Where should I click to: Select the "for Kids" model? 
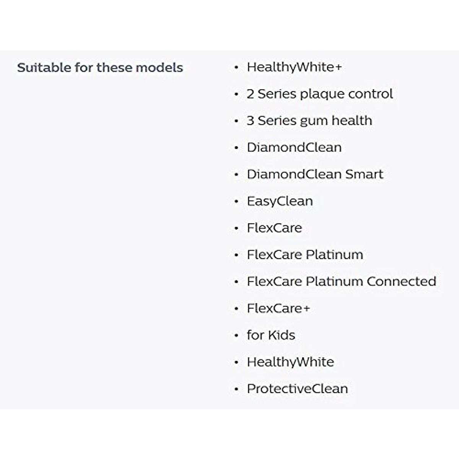click(271, 335)
